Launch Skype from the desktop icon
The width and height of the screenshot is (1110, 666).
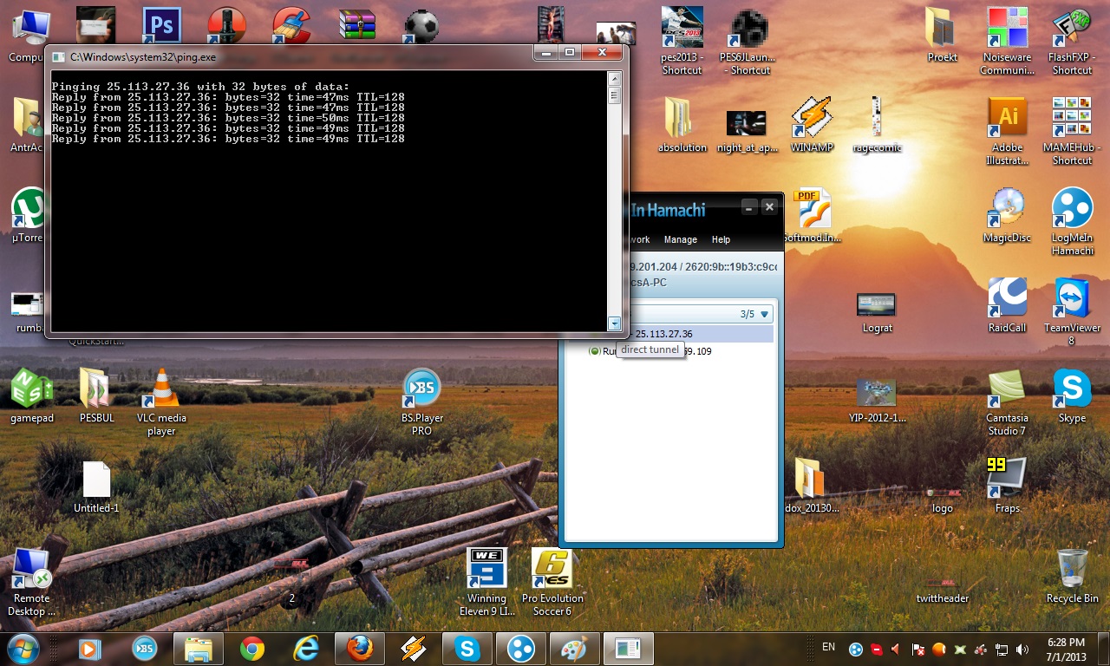tap(1072, 390)
